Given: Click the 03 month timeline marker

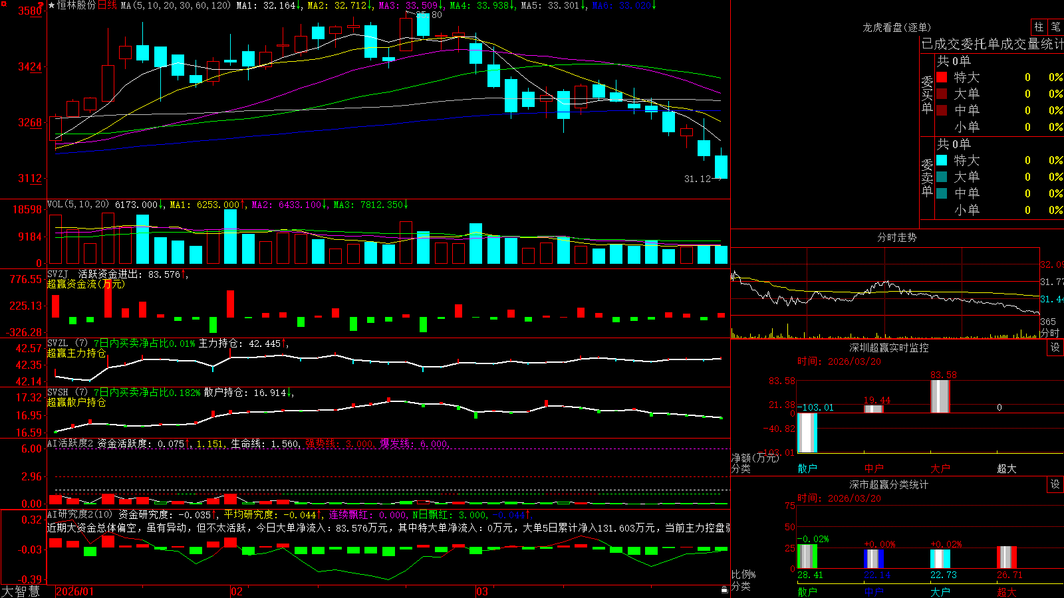Looking at the screenshot, I should (482, 591).
